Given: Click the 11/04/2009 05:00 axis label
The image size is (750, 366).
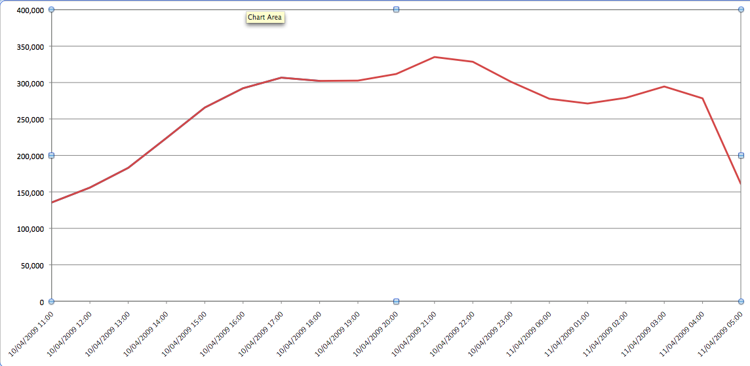Looking at the screenshot, I should click(720, 333).
